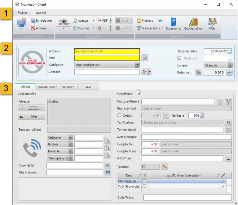This screenshot has width=238, height=205.
Task: Switch to the Journal ribbon tab
Action: (41, 13)
